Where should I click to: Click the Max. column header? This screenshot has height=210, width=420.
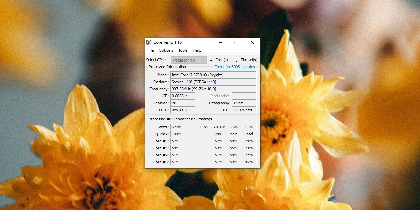coord(234,134)
